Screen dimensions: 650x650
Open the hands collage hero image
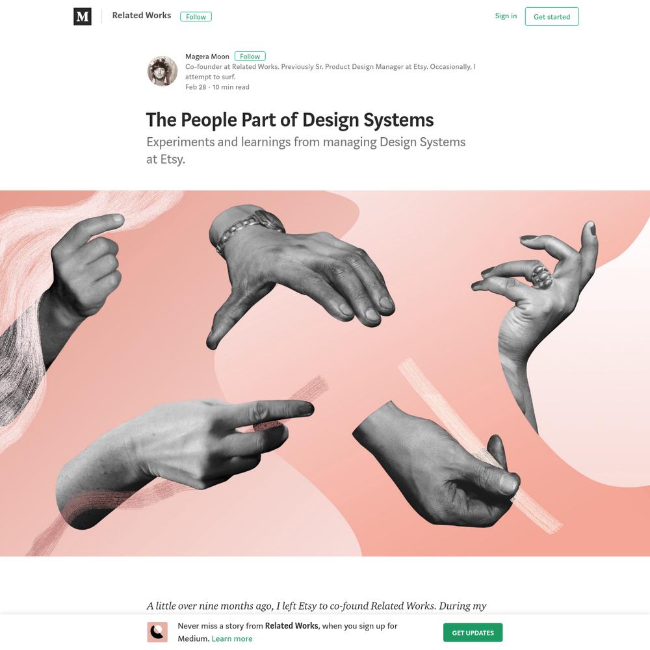325,373
